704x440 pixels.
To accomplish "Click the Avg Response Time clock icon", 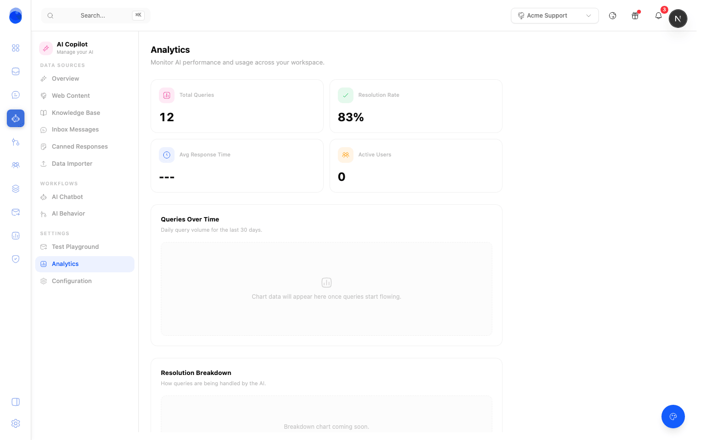I will coord(167,155).
